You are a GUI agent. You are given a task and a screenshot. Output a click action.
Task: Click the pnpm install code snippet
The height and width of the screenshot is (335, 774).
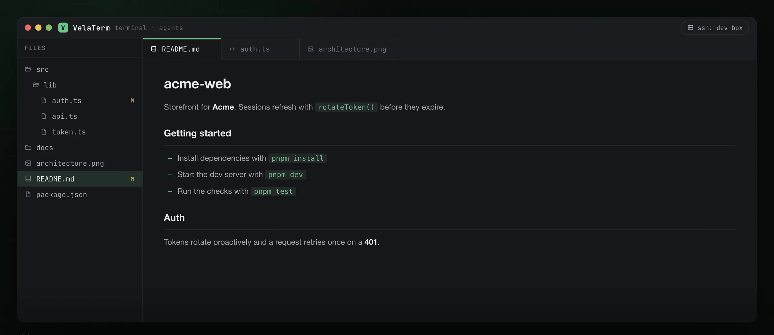click(x=297, y=158)
